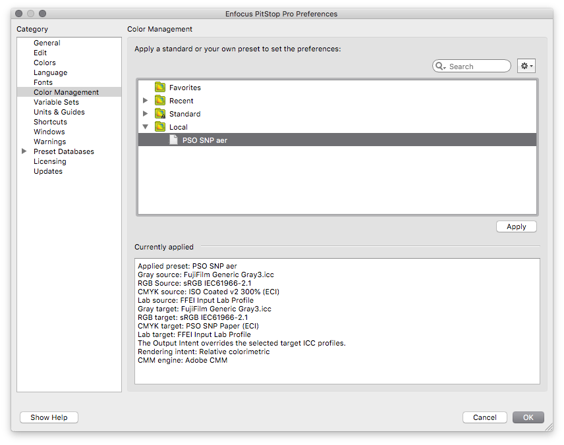Apply the selected preset
Screen dimensions: 564x445
pos(516,226)
